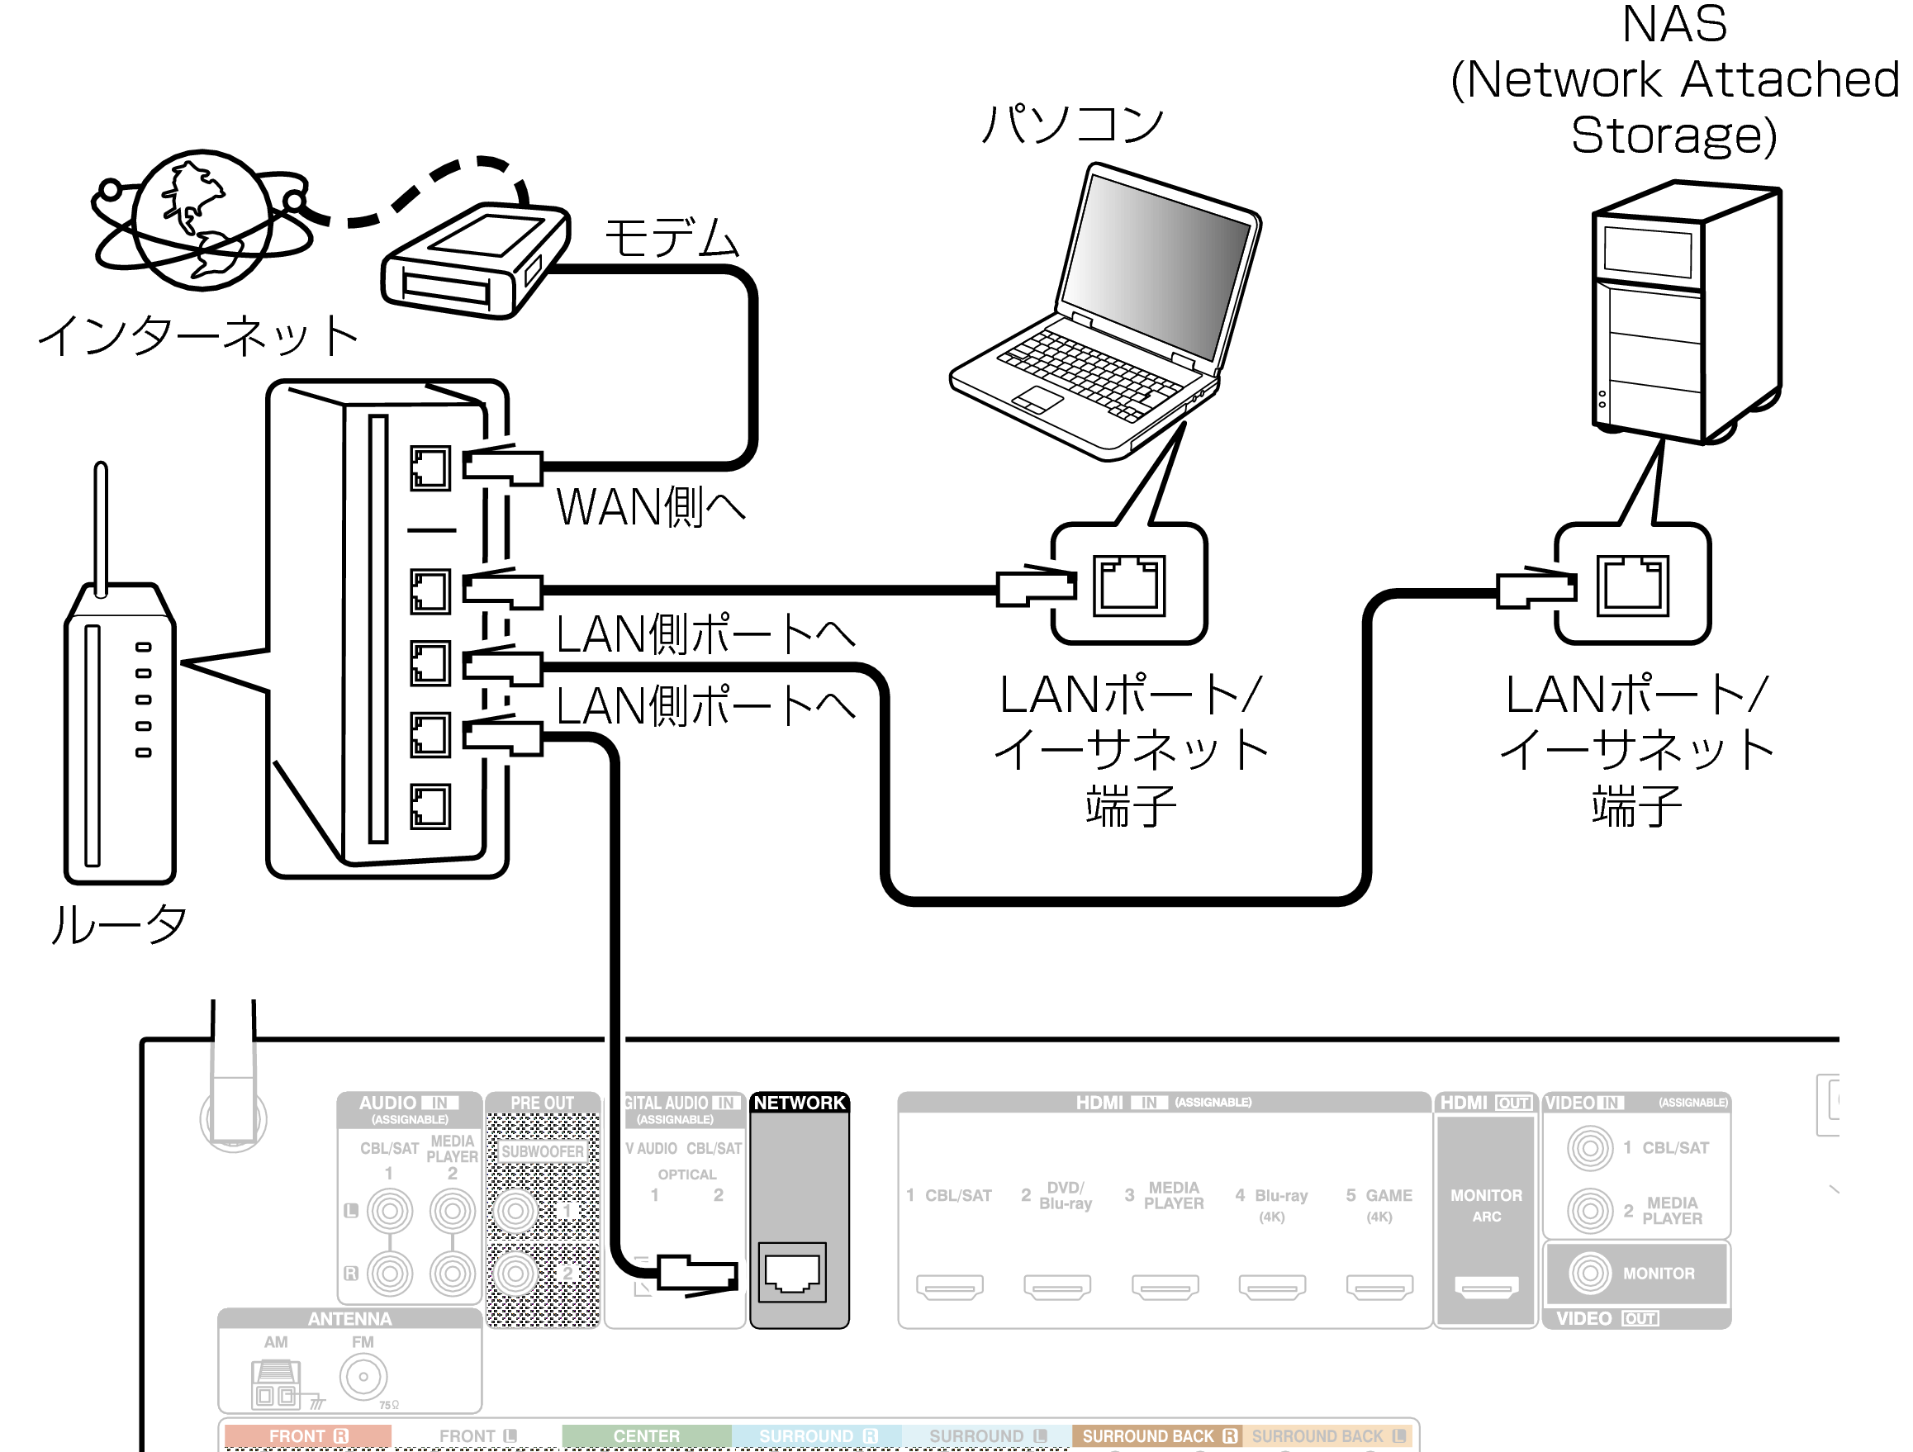This screenshot has height=1452, width=1913.
Task: Click the HDMI 5 GAME input port
Action: [1379, 1287]
